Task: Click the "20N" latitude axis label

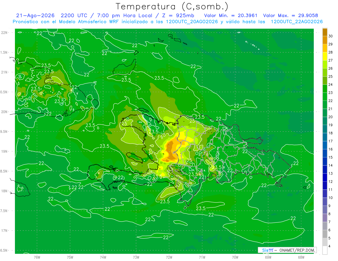Action: tap(4, 112)
